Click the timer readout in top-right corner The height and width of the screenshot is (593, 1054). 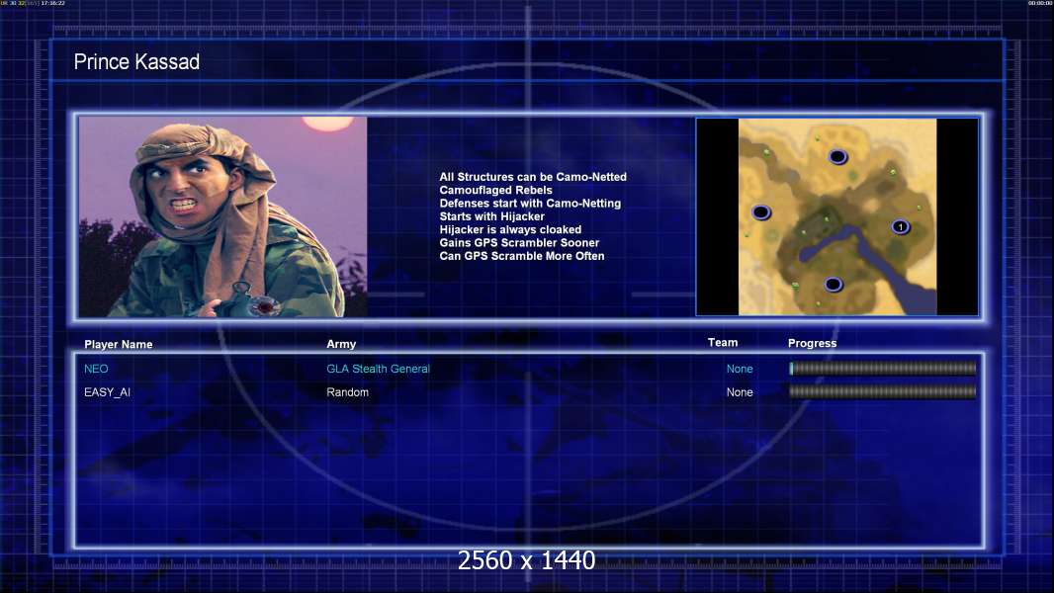[1040, 3]
